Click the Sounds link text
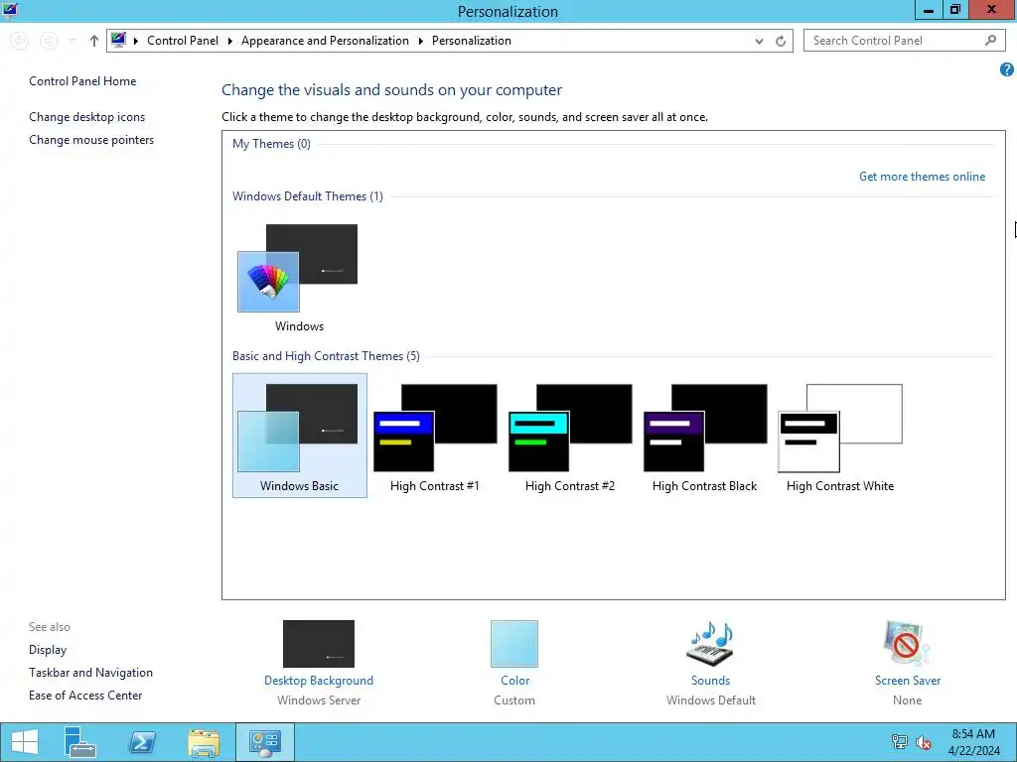The width and height of the screenshot is (1017, 762). point(710,681)
